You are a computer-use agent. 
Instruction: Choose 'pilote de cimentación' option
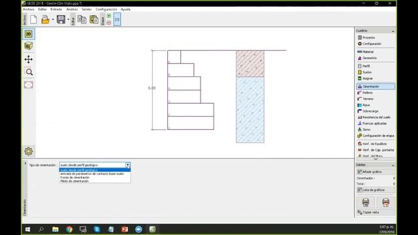tap(95, 181)
